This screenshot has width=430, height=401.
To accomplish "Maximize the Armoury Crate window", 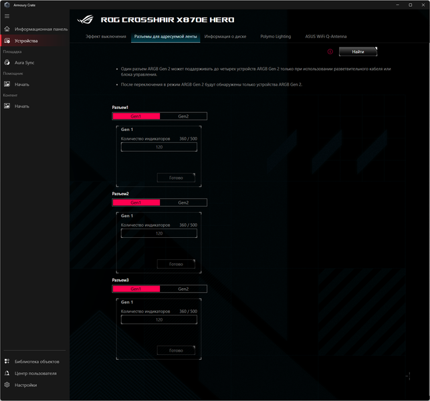I will (410, 5).
